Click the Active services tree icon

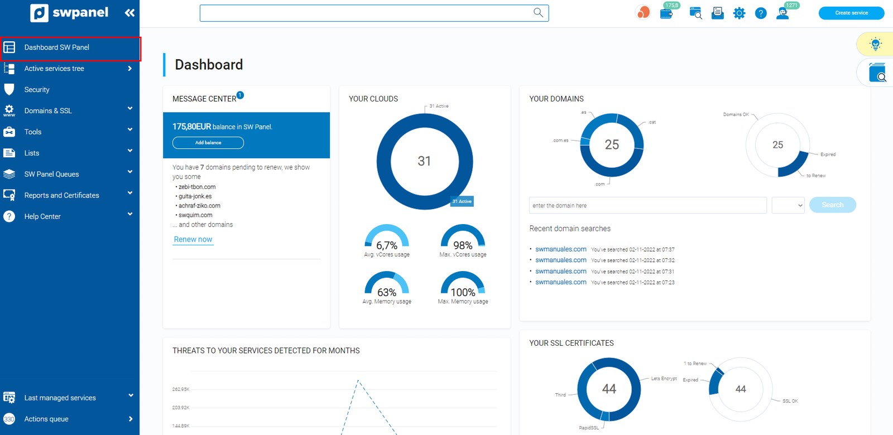[9, 69]
